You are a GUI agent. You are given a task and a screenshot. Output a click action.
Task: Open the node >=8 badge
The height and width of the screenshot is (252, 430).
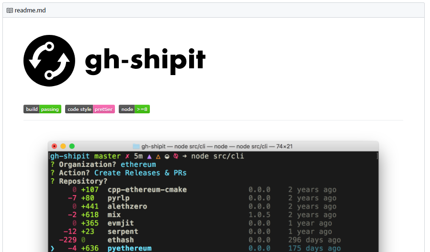(135, 109)
